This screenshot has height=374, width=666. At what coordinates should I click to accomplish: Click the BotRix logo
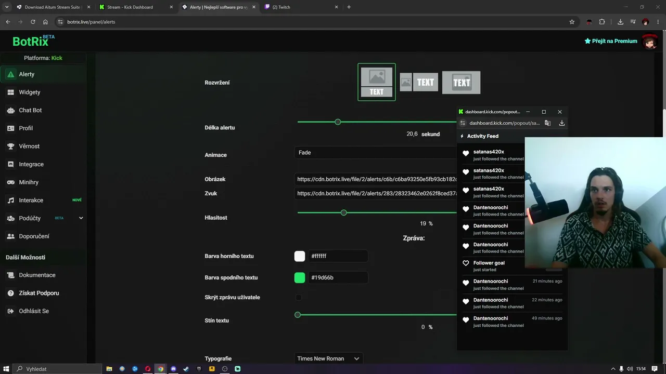pyautogui.click(x=33, y=41)
